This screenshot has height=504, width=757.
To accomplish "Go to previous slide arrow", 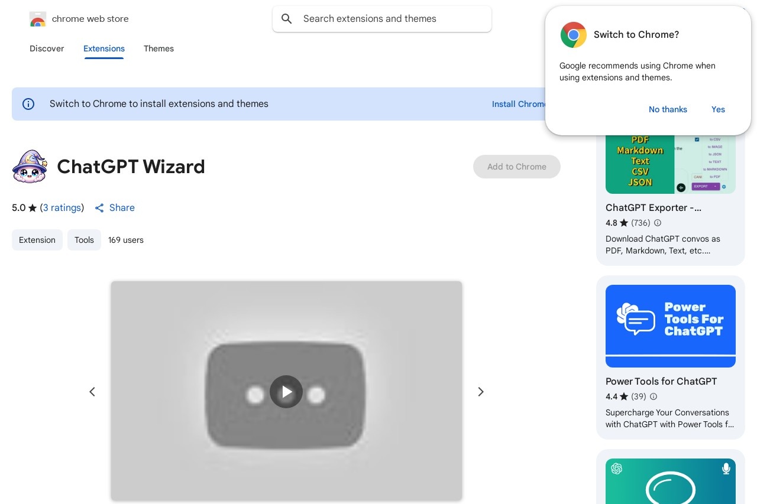I will pyautogui.click(x=92, y=392).
